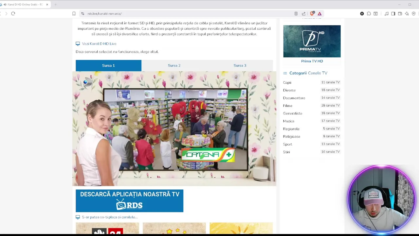
Task: Click the live video player
Action: (174, 128)
